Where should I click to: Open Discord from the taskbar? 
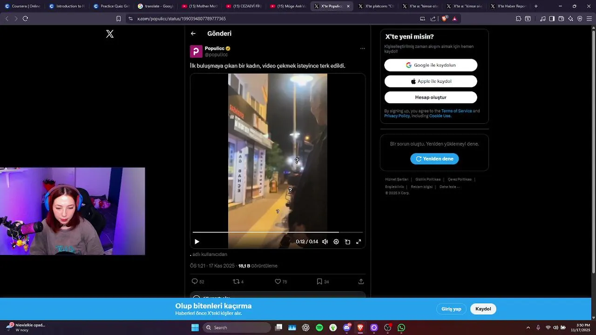pos(347,328)
